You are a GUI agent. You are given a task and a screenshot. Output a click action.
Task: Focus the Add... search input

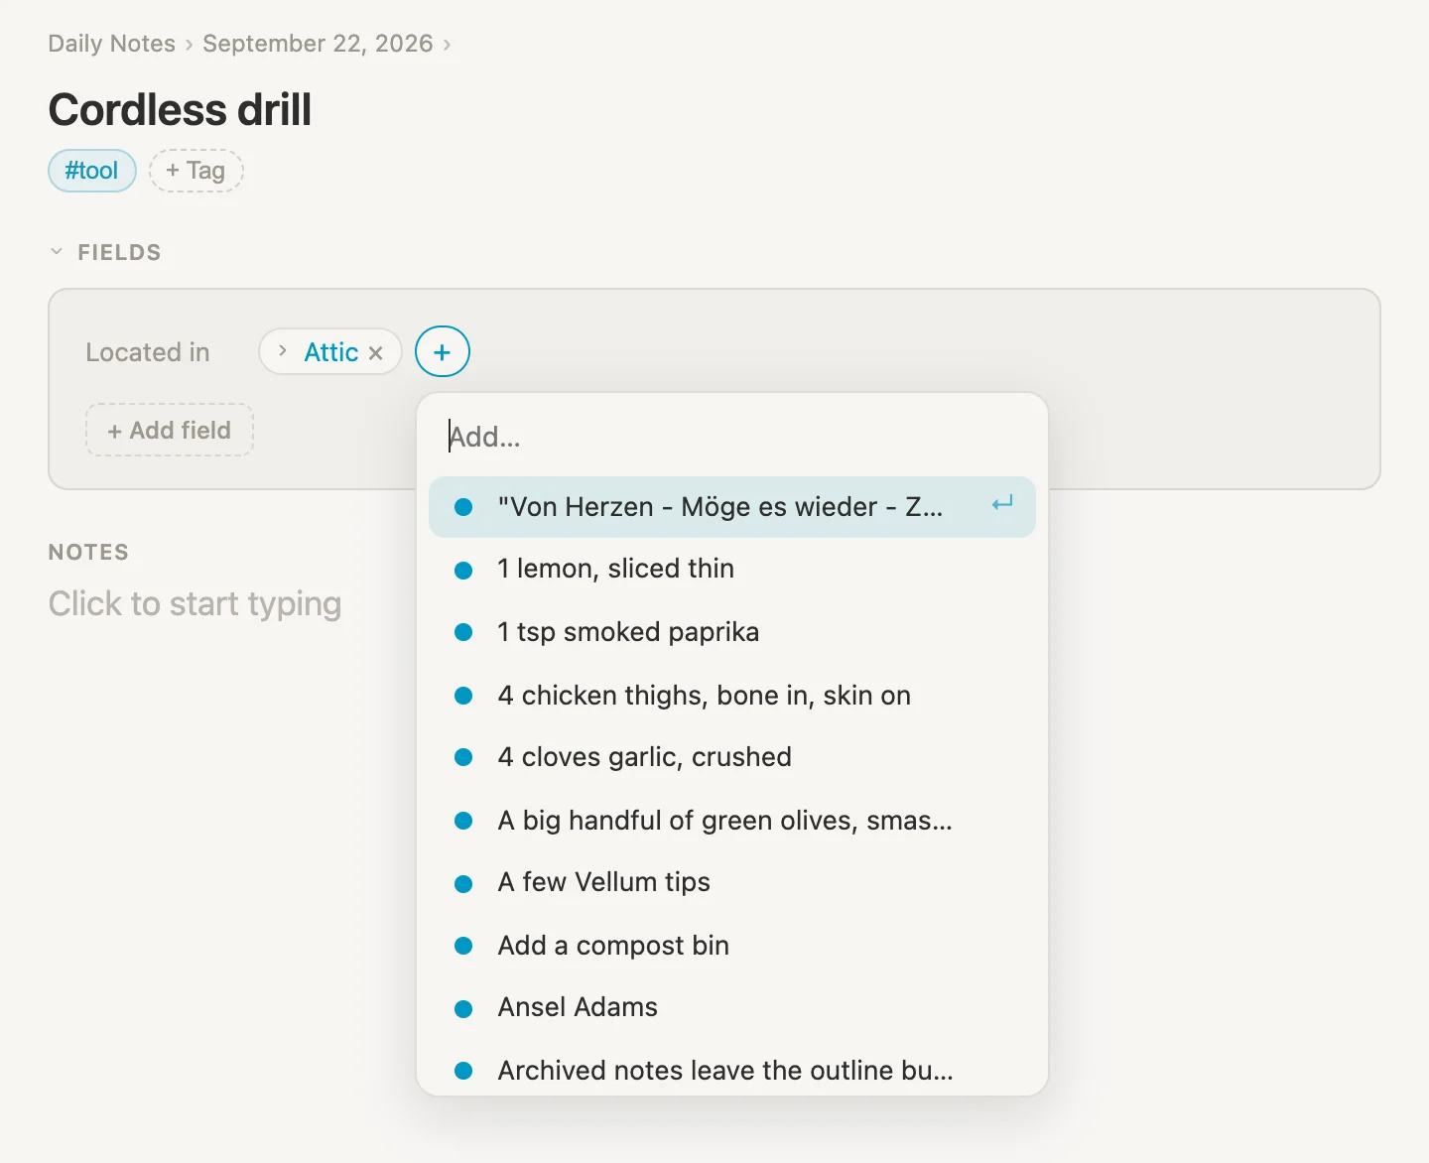click(x=732, y=437)
